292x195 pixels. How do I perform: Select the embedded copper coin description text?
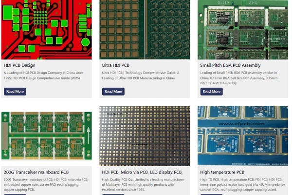tap(46, 185)
